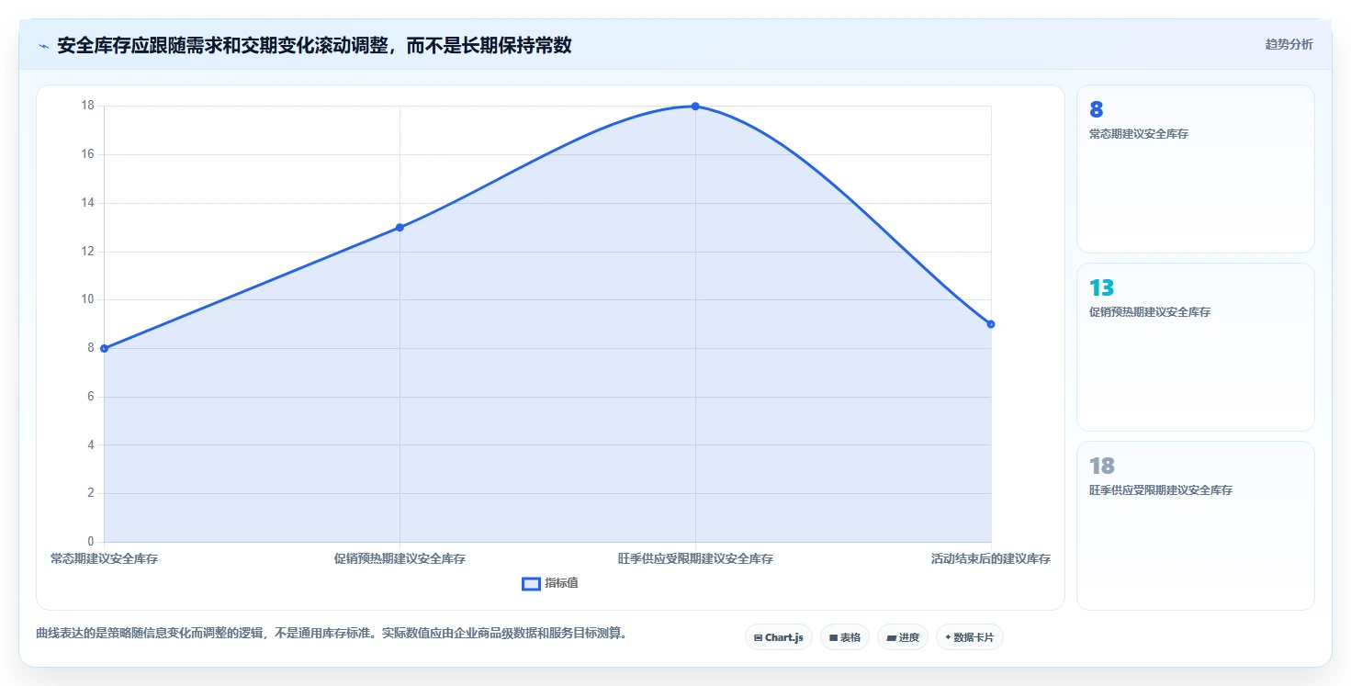Screen dimensions: 1351x686
Task: Click the x-axis label 旺季供应受限期建议安全库存
Action: click(x=695, y=558)
